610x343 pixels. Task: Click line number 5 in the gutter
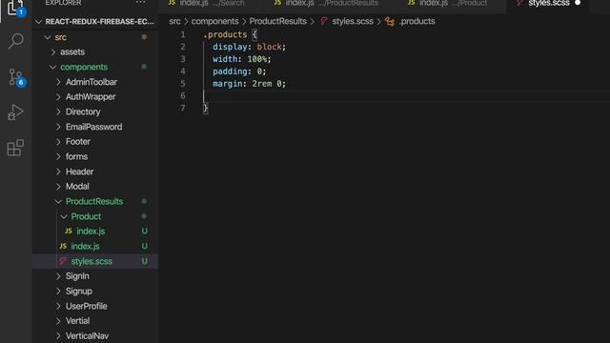[x=183, y=84]
